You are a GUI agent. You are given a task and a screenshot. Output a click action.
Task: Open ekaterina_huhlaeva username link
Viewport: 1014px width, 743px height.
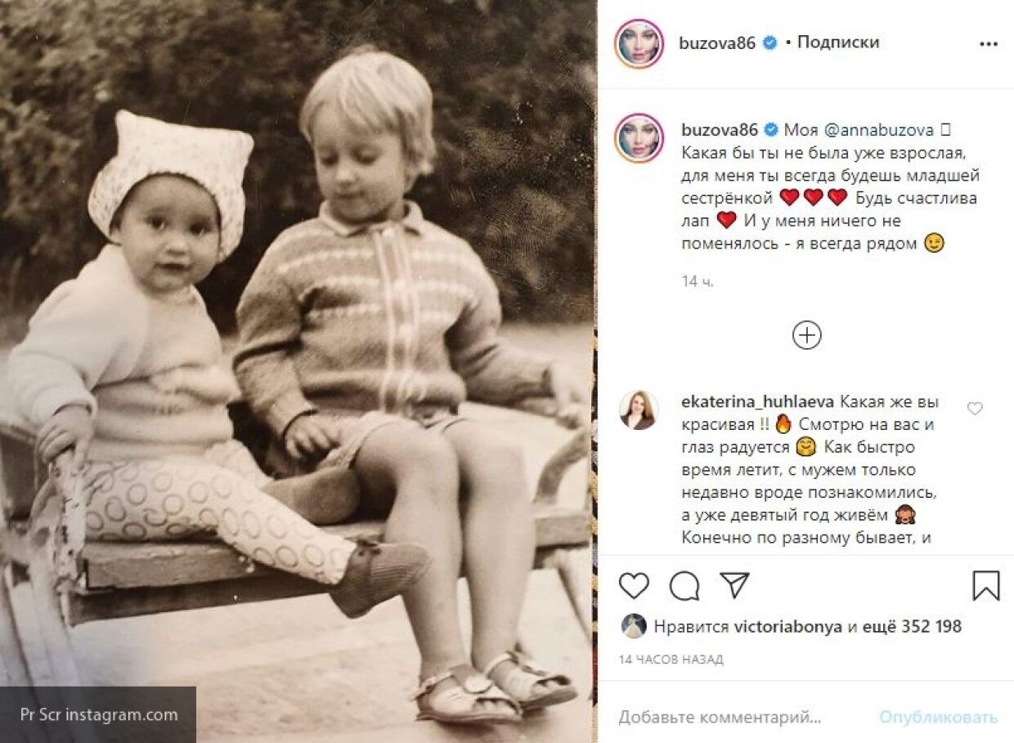[x=756, y=402]
